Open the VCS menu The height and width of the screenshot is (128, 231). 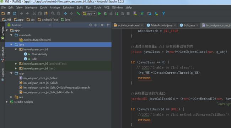tap(107, 7)
